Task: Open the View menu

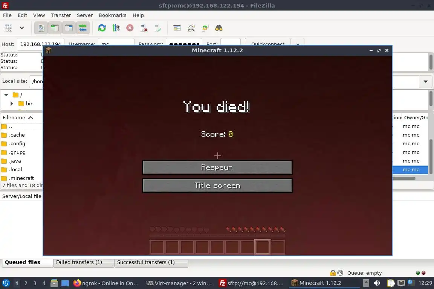Action: click(x=39, y=15)
